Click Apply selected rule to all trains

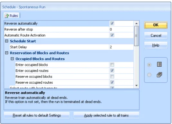(x=106, y=115)
